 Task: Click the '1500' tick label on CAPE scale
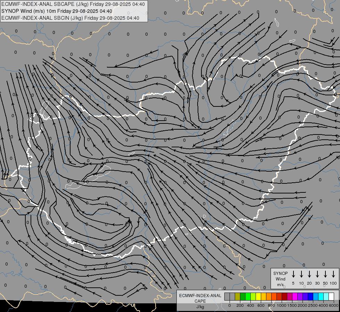(x=292, y=305)
